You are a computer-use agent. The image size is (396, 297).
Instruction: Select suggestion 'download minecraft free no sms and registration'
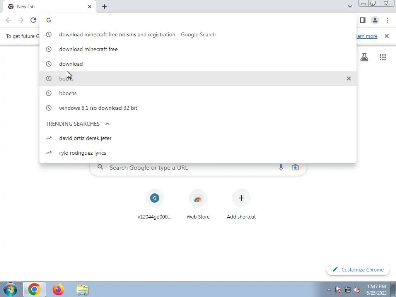pyautogui.click(x=198, y=34)
